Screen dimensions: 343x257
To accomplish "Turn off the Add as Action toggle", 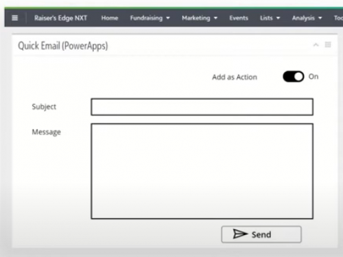I will [x=294, y=77].
